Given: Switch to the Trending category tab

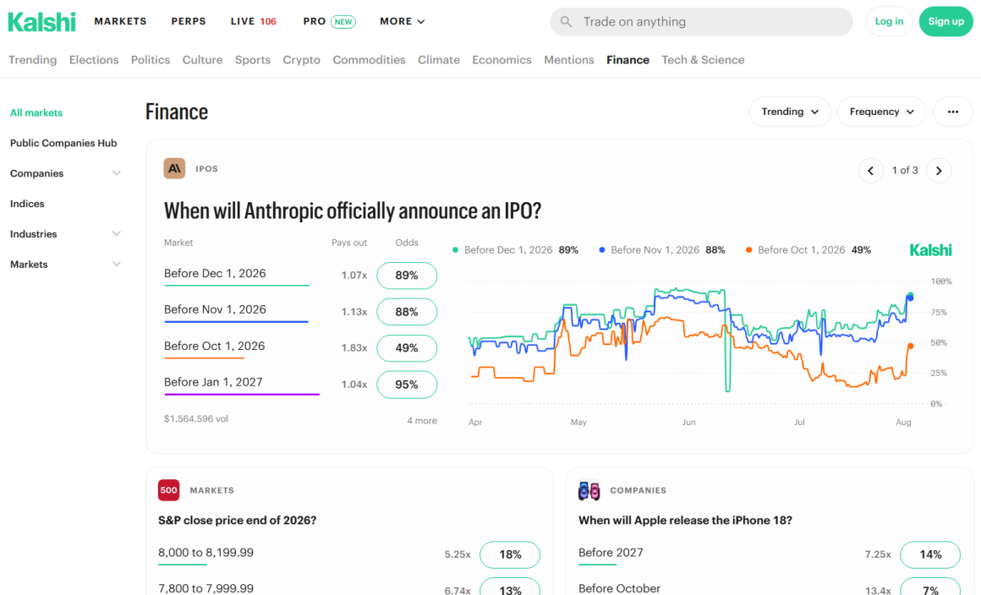Looking at the screenshot, I should [32, 60].
